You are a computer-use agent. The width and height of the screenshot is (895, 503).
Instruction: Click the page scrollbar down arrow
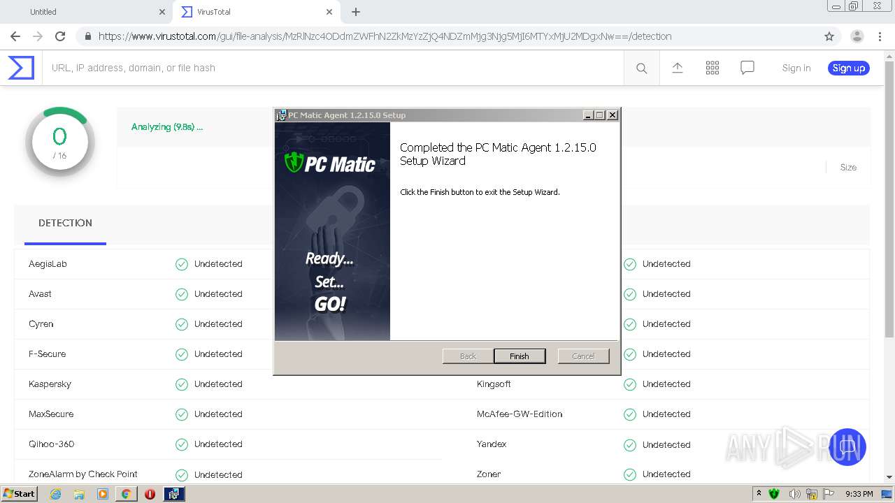889,477
